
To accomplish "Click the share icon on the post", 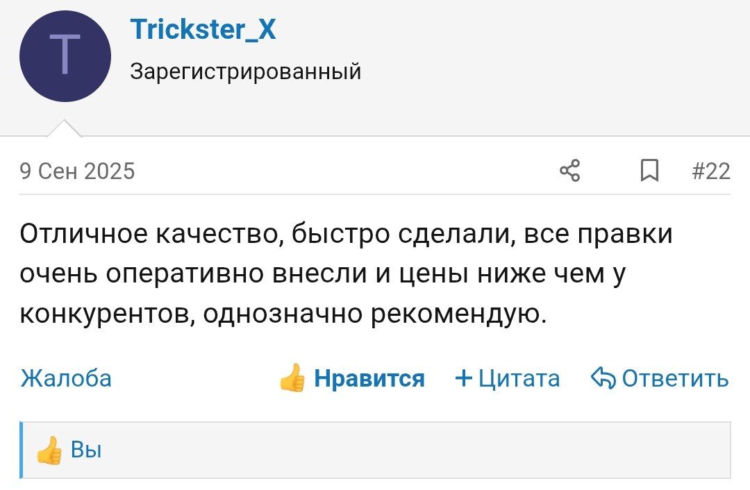I will tap(570, 170).
